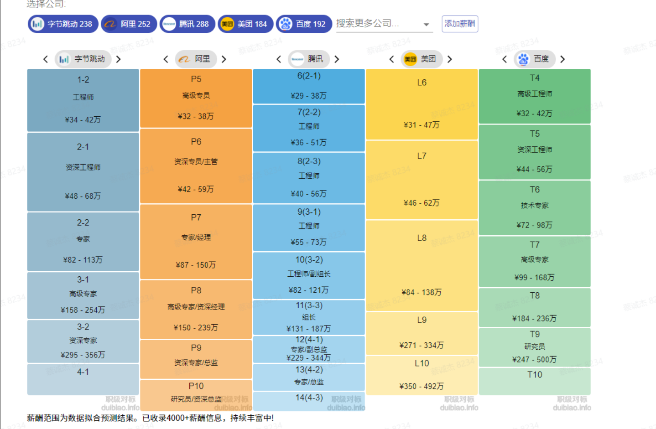The height and width of the screenshot is (429, 656).
Task: Type in the 搜索更多公司 search field
Action: tap(376, 24)
